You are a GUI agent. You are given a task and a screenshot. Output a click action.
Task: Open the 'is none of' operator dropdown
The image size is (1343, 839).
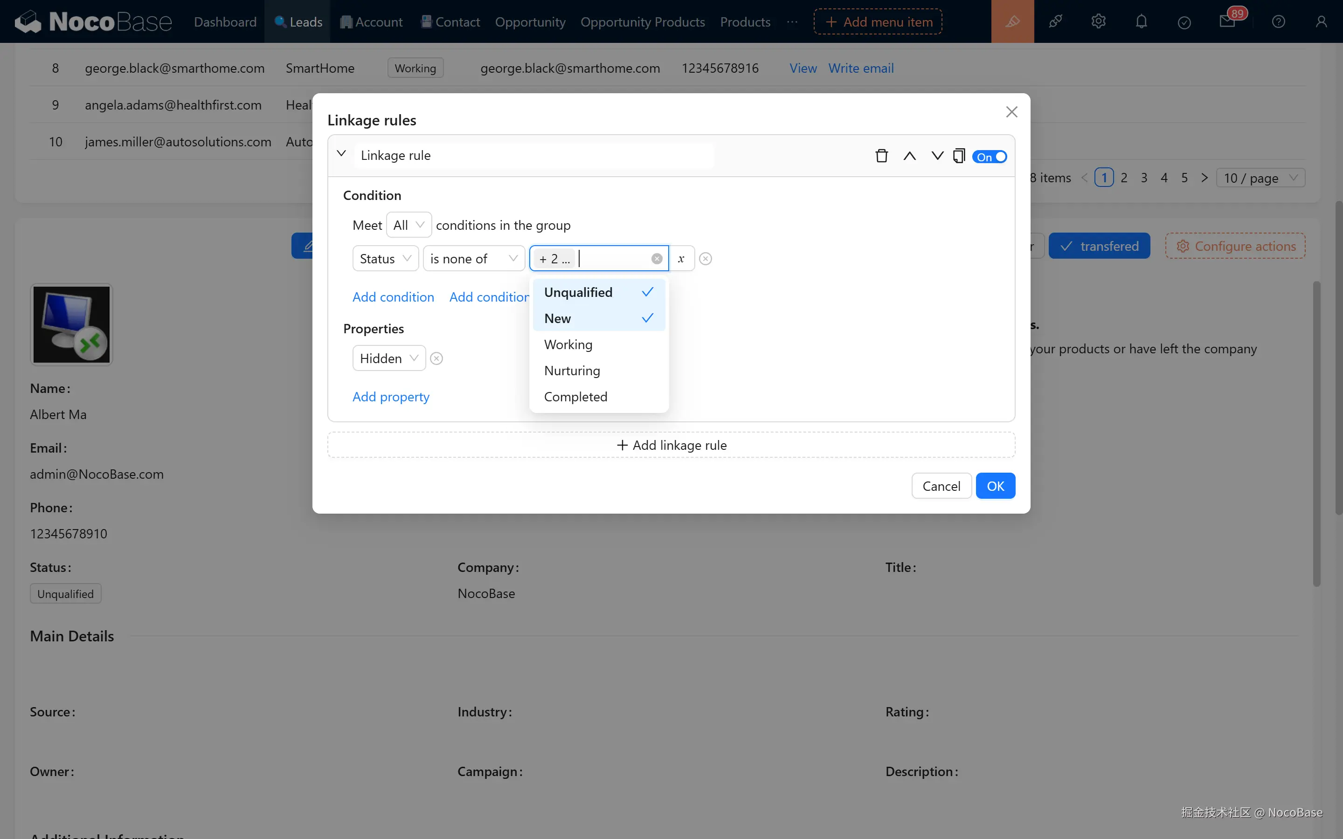[473, 259]
